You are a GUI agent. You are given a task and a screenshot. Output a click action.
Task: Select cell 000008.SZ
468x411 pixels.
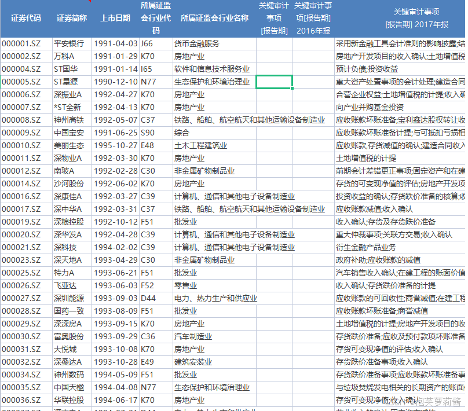[26, 120]
